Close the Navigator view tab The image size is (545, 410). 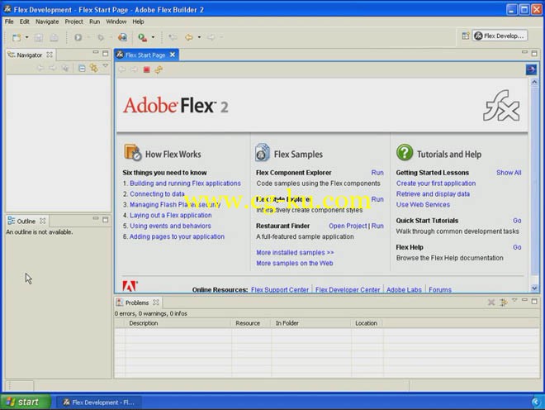(x=50, y=55)
